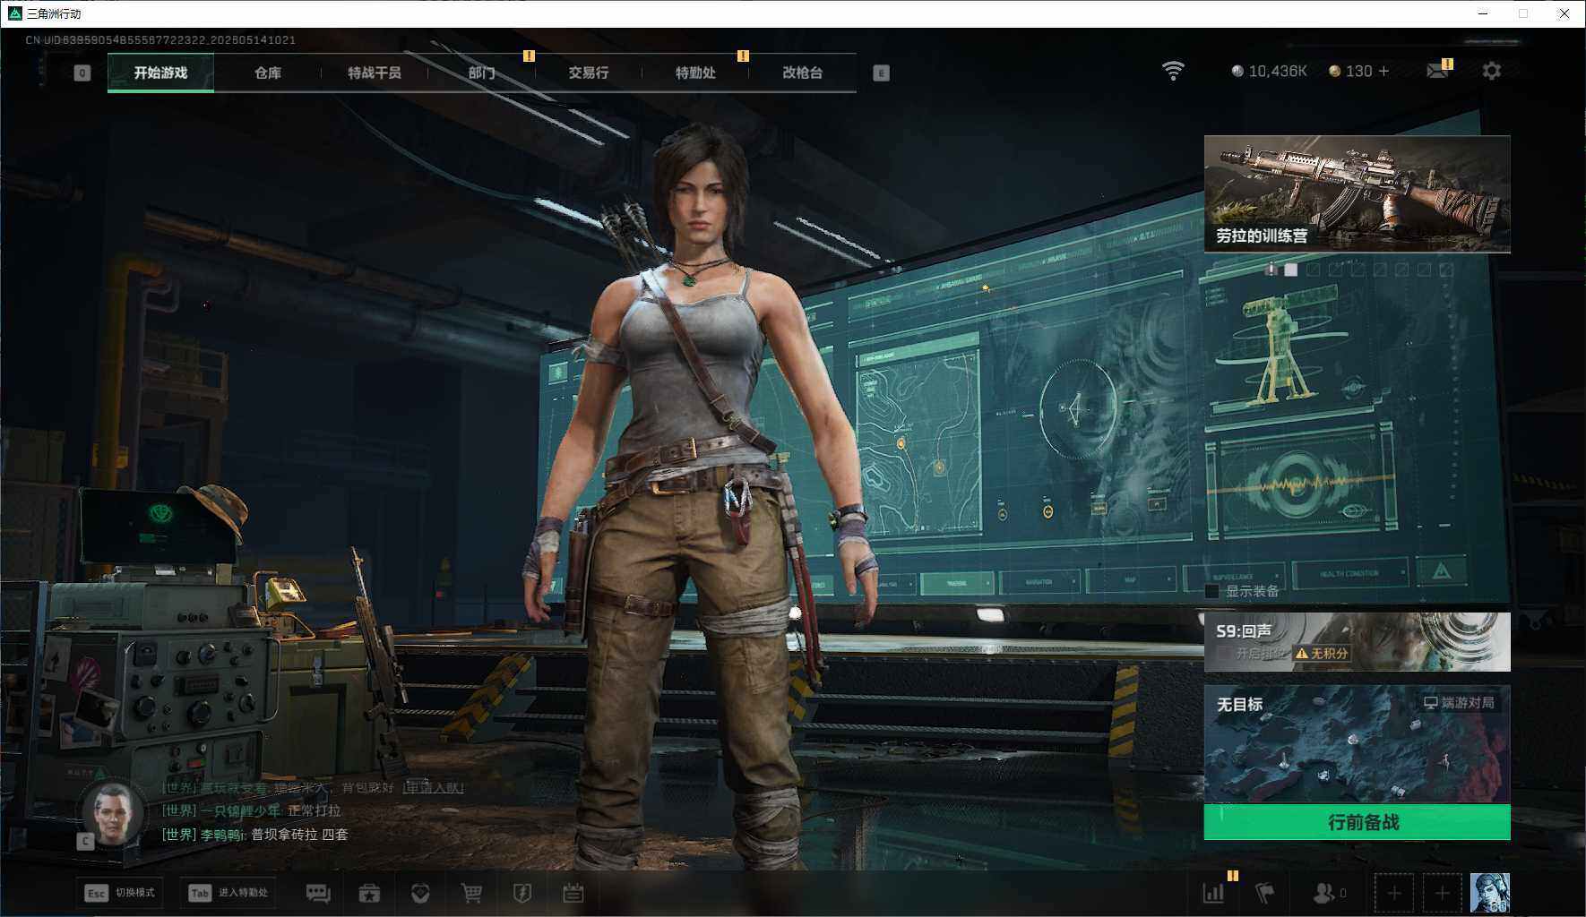Open the 交易行 tab
Image resolution: width=1586 pixels, height=917 pixels.
click(x=588, y=73)
